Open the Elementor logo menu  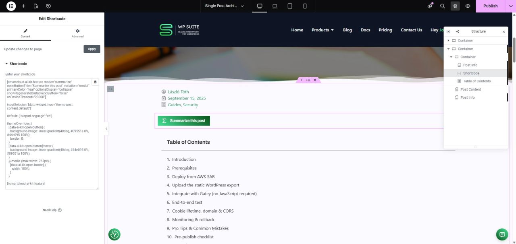[x=11, y=6]
